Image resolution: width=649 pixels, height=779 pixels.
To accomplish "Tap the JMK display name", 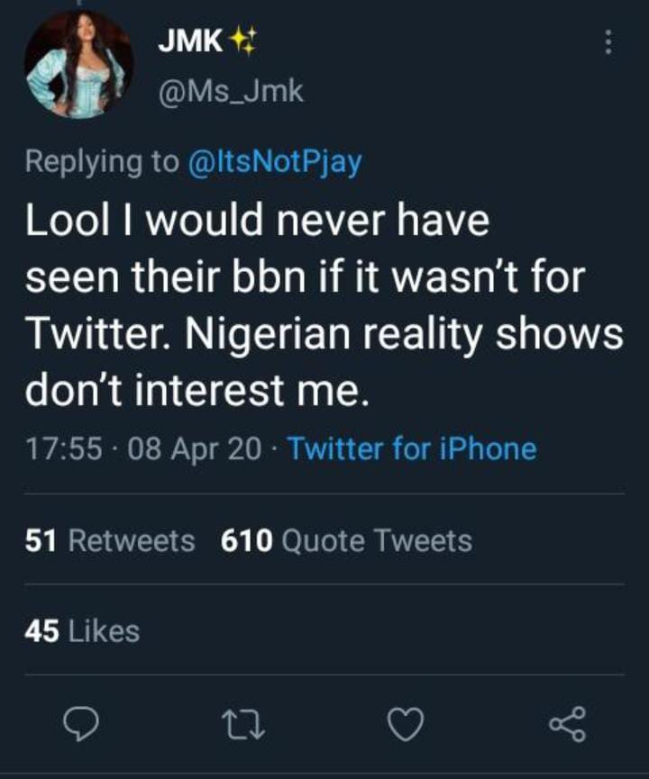I will coord(191,41).
